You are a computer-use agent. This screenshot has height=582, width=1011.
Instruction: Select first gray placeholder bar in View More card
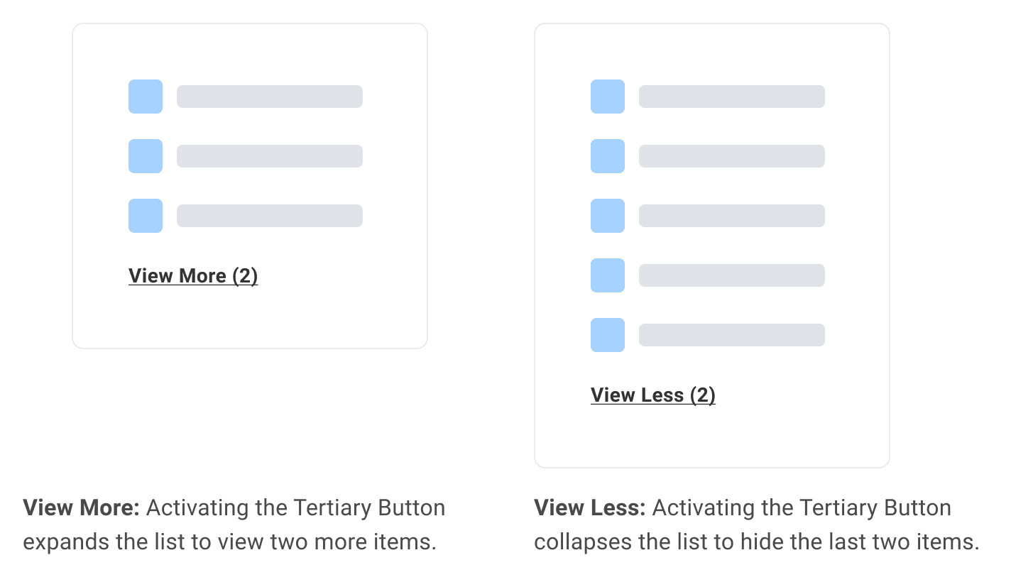(270, 97)
